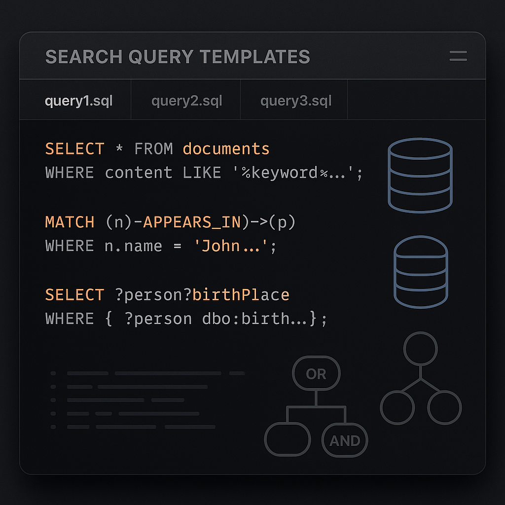Click the top circle of graph icon
The width and height of the screenshot is (505, 505).
(x=420, y=349)
